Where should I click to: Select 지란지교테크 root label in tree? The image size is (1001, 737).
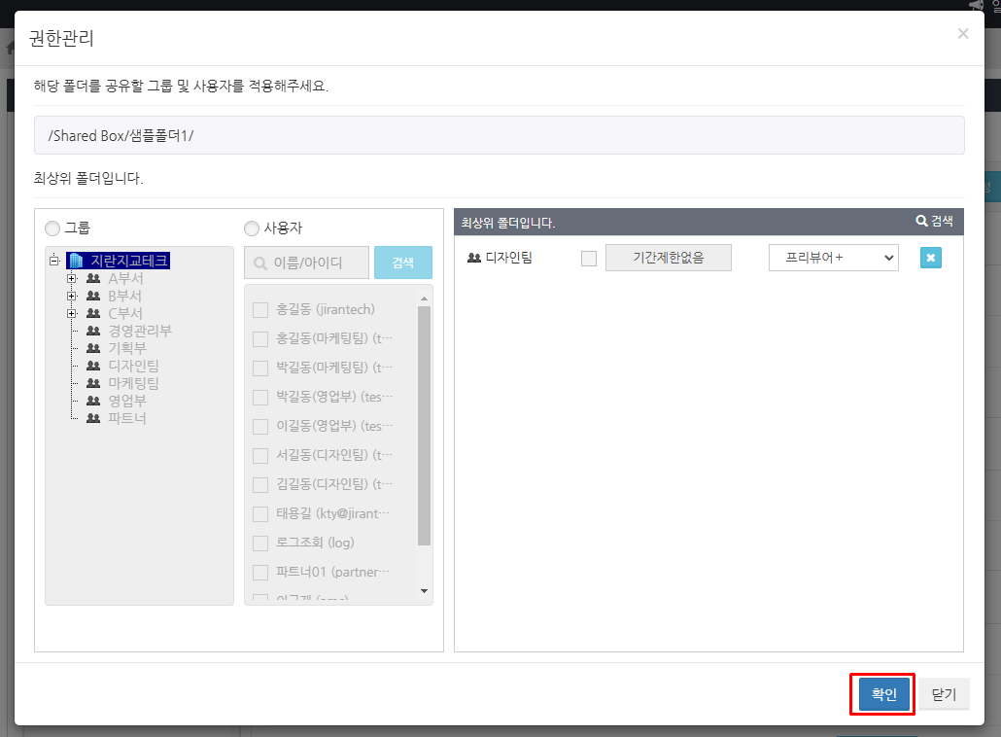129,261
